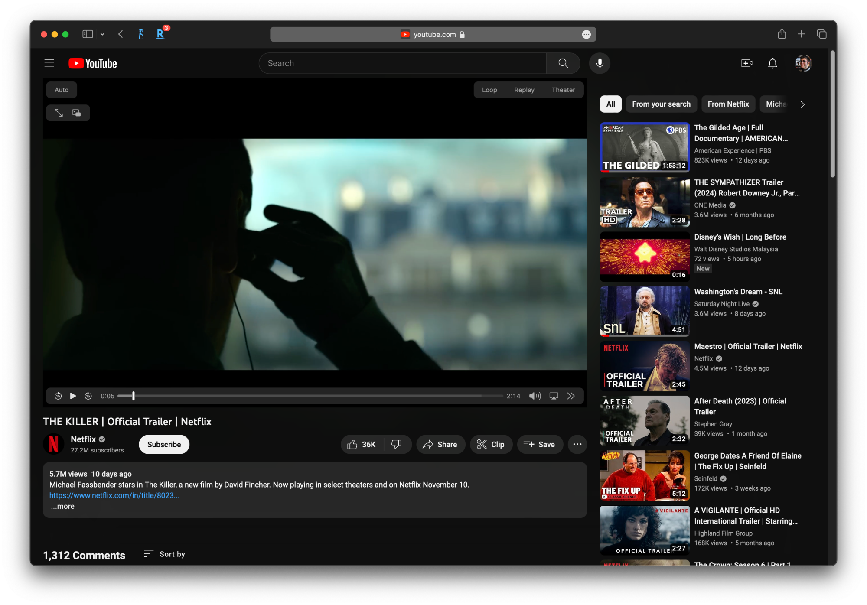Click the expand arrows icon in the player
Image resolution: width=867 pixels, height=605 pixels.
click(x=59, y=113)
